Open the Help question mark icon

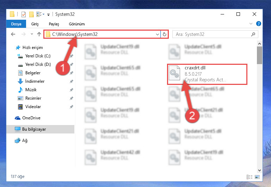(x=259, y=24)
